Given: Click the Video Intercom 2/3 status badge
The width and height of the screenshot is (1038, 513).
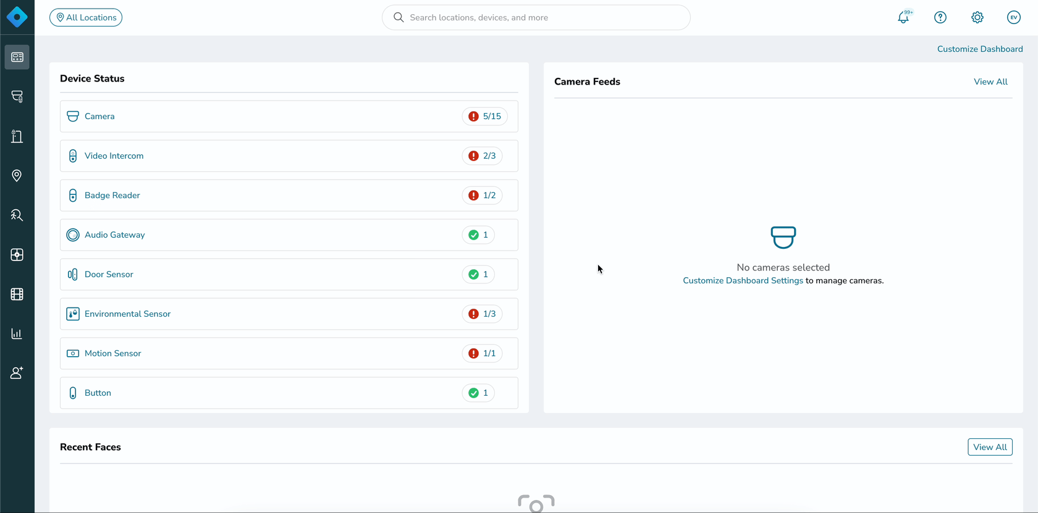Looking at the screenshot, I should tap(482, 156).
